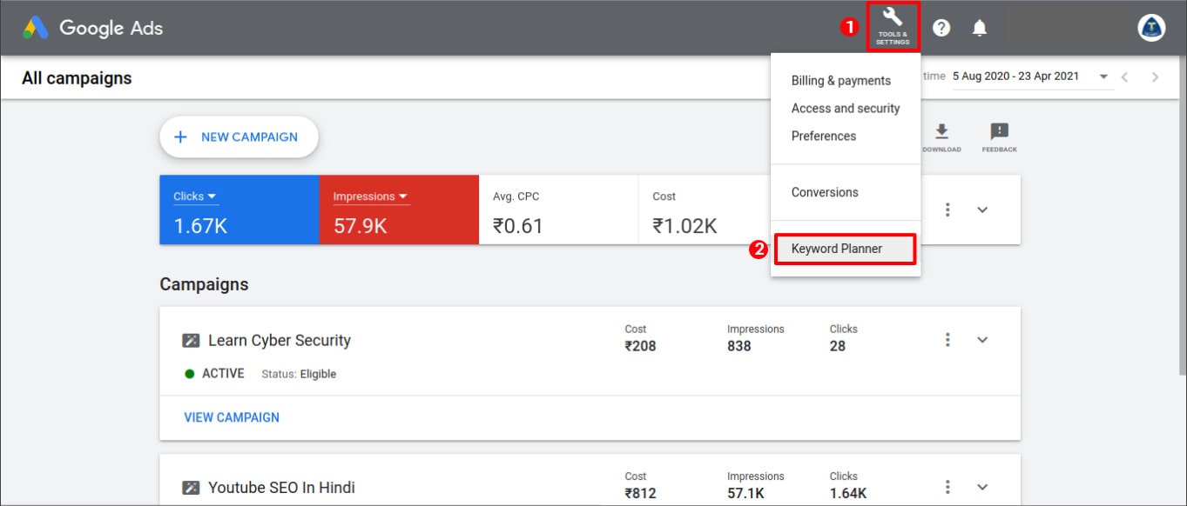This screenshot has width=1187, height=506.
Task: Click the All campaigns heading
Action: tap(77, 78)
